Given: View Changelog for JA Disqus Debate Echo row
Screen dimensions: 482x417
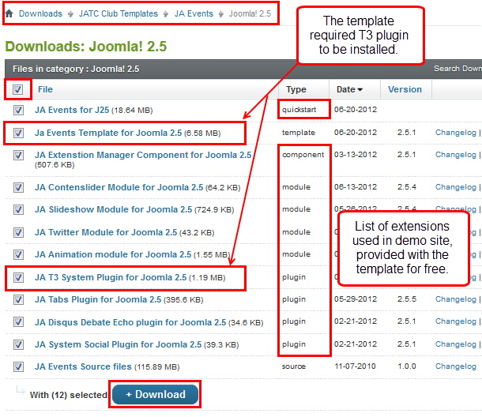Looking at the screenshot, I should point(456,321).
